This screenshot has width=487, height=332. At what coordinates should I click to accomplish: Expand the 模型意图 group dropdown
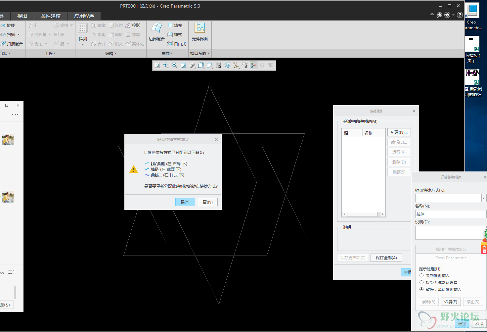click(x=200, y=53)
